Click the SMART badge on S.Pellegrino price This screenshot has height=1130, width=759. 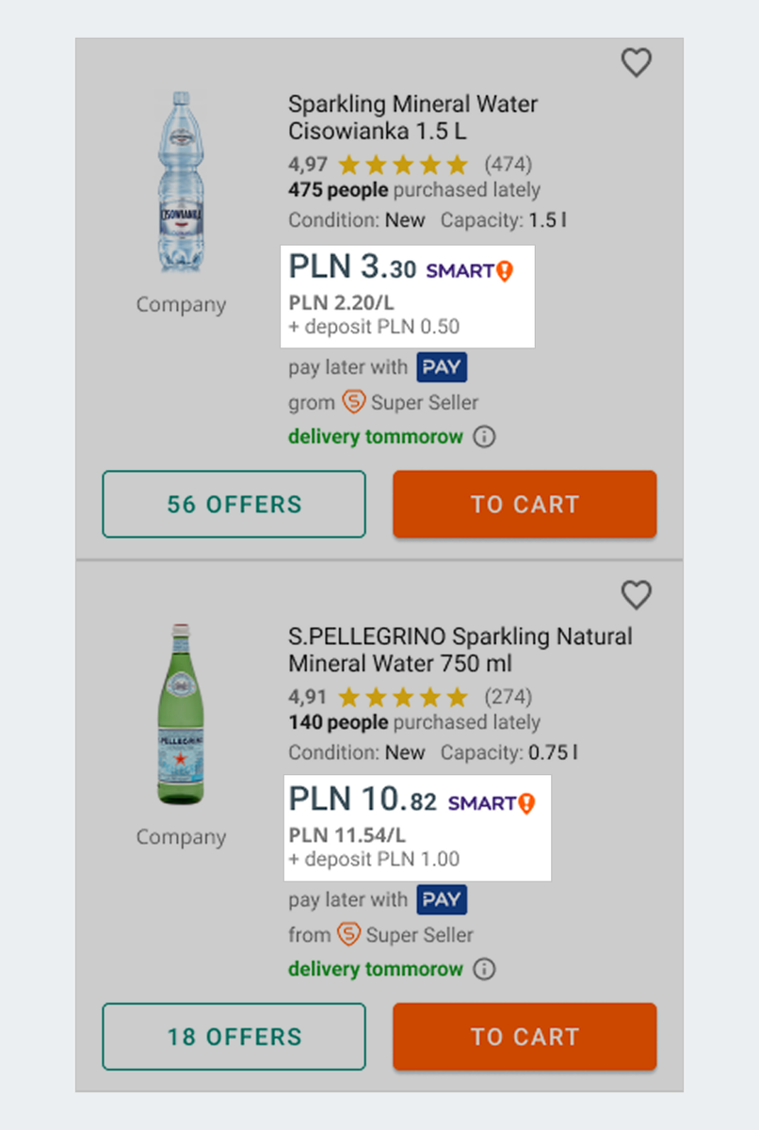[491, 803]
